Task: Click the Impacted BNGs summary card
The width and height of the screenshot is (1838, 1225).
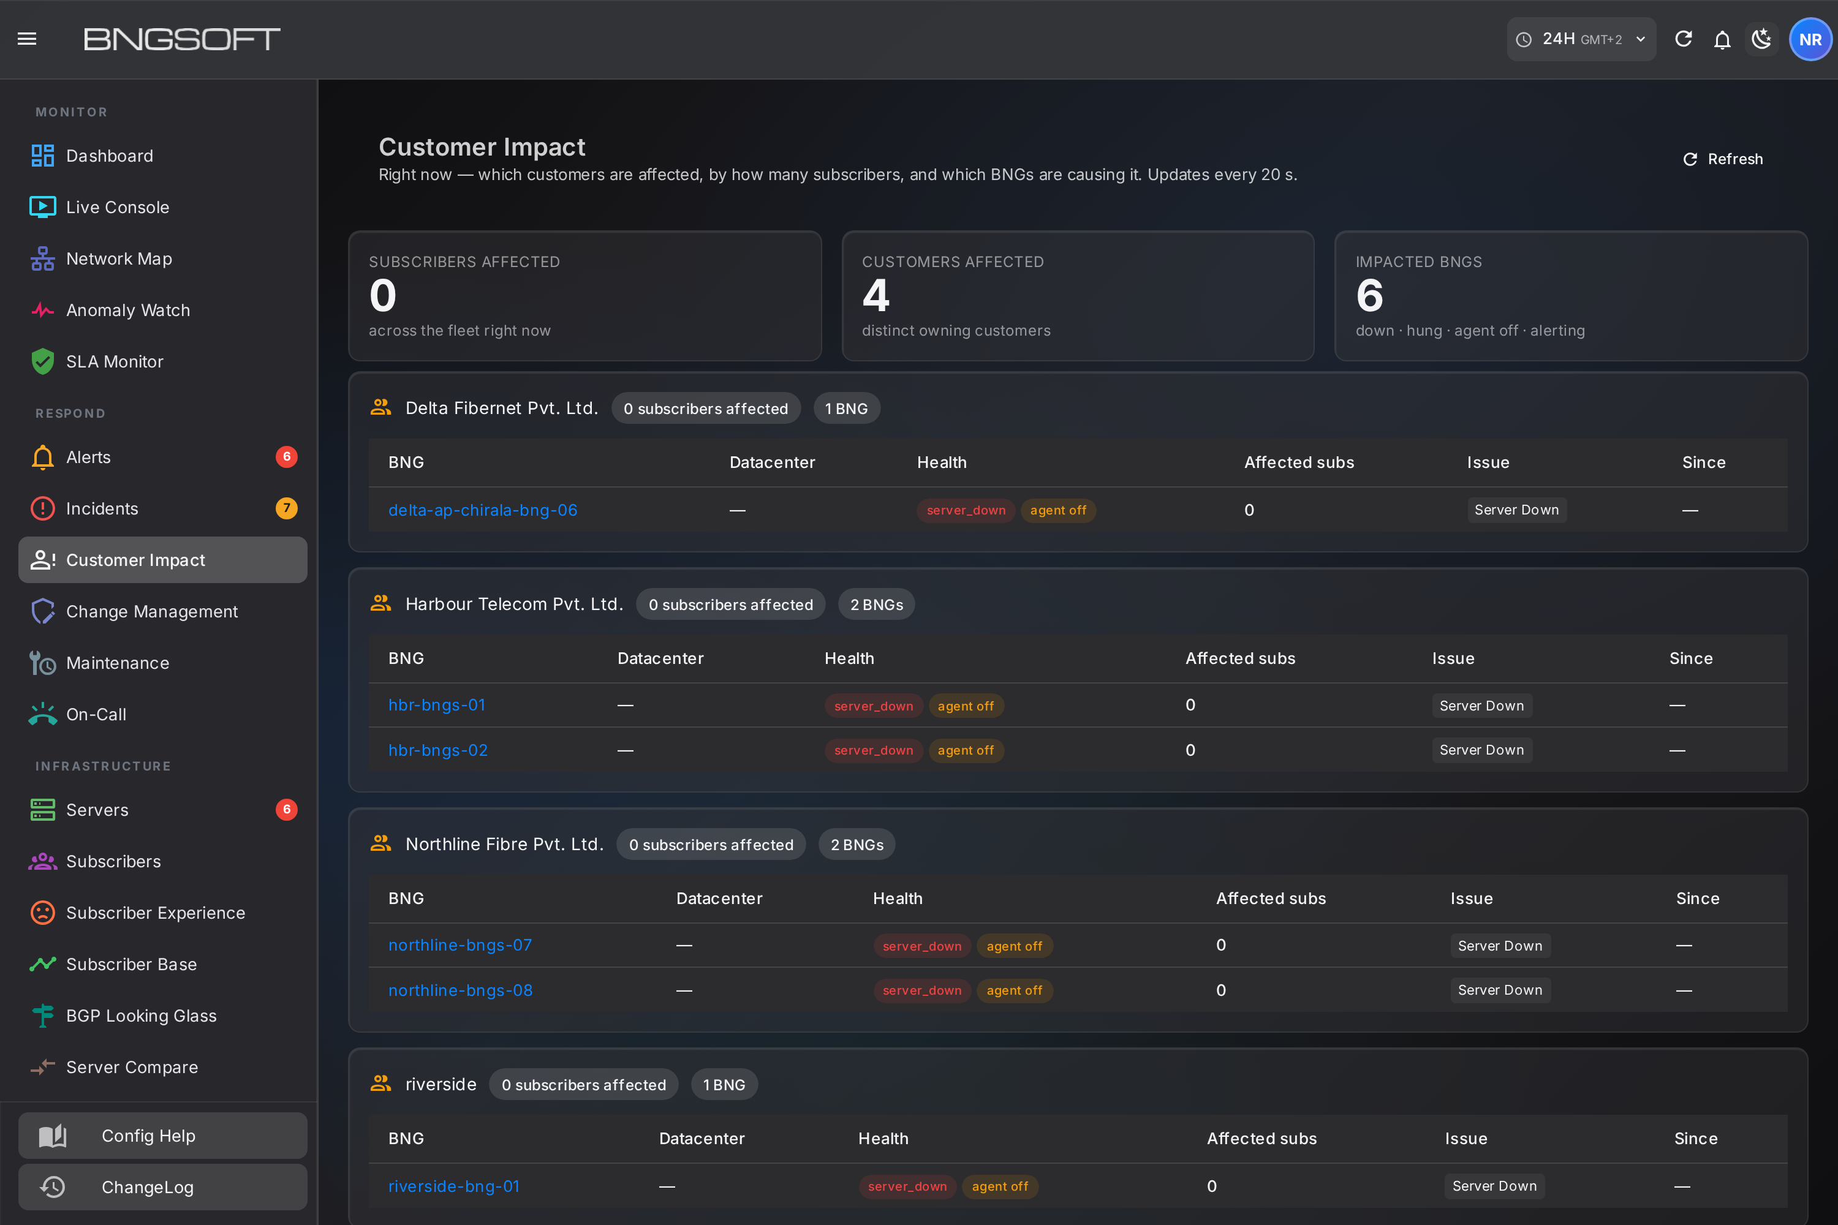Action: pyautogui.click(x=1571, y=296)
